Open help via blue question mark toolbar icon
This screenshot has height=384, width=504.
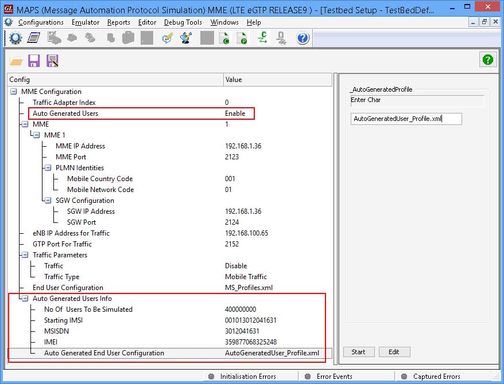(303, 38)
